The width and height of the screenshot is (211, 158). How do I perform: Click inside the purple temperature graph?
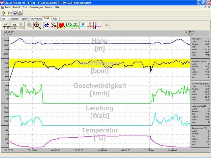pyautogui.click(x=100, y=137)
